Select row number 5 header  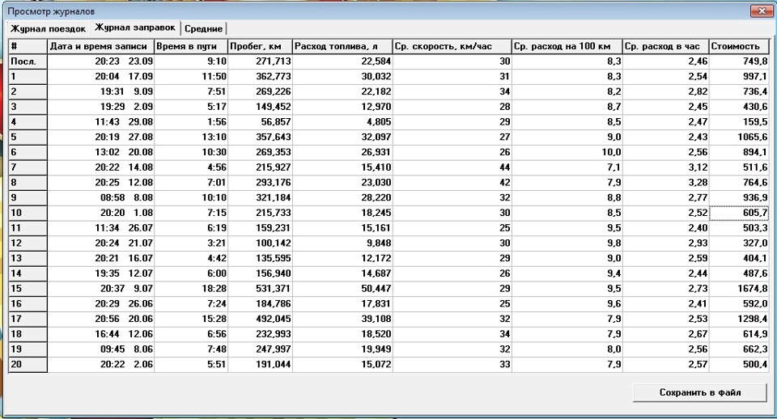[28, 138]
